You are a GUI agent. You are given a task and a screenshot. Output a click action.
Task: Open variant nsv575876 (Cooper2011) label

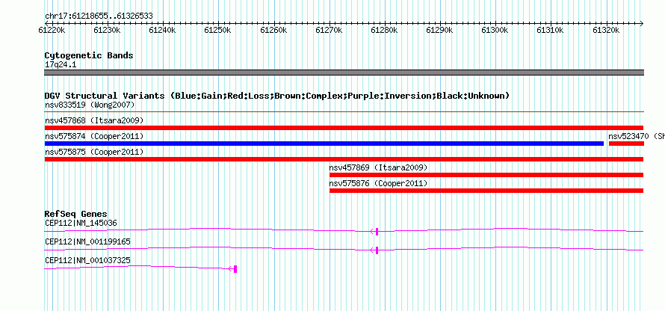tap(378, 183)
